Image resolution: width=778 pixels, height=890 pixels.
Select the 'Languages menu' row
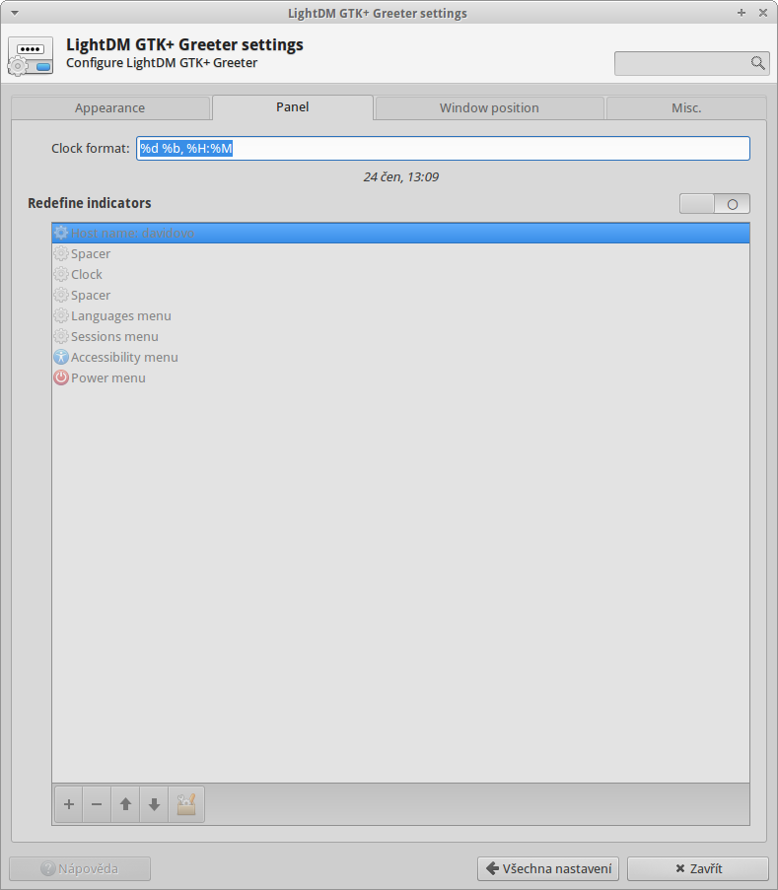400,316
